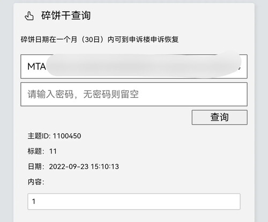Select the 碎饼干查询 heading text
Image resolution: width=268 pixels, height=222 pixels.
(x=66, y=16)
